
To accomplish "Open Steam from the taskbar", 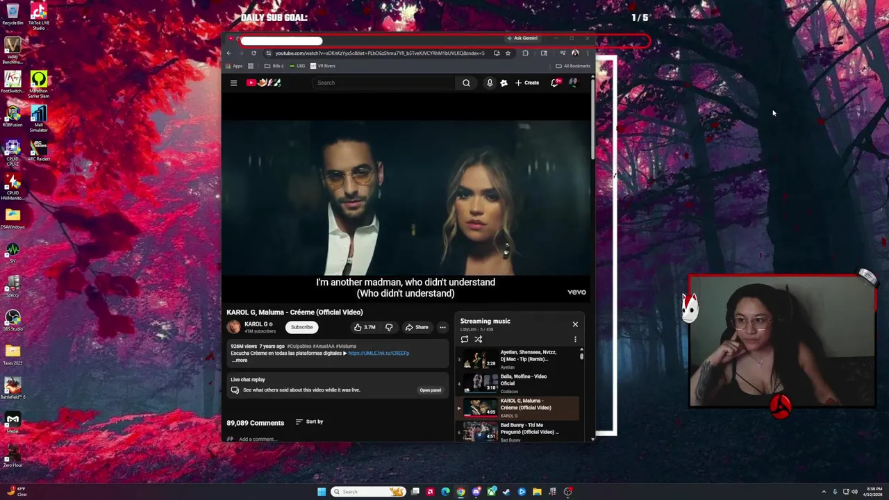I will click(x=506, y=492).
